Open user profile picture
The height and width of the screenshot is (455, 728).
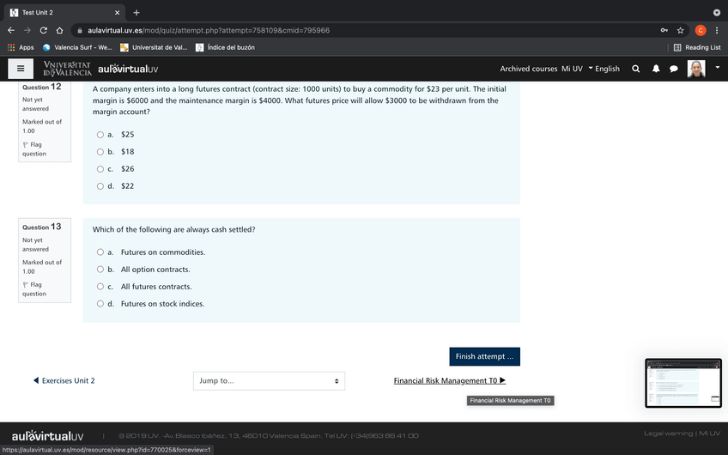point(696,69)
